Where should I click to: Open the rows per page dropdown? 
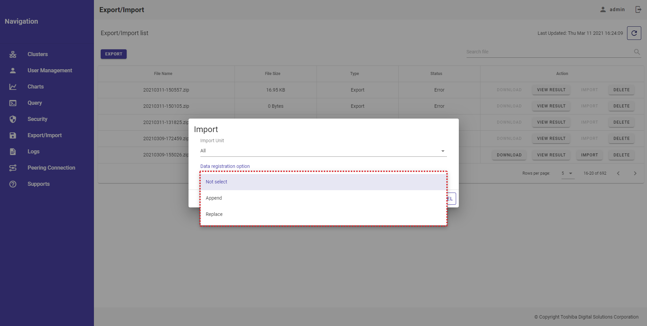568,173
